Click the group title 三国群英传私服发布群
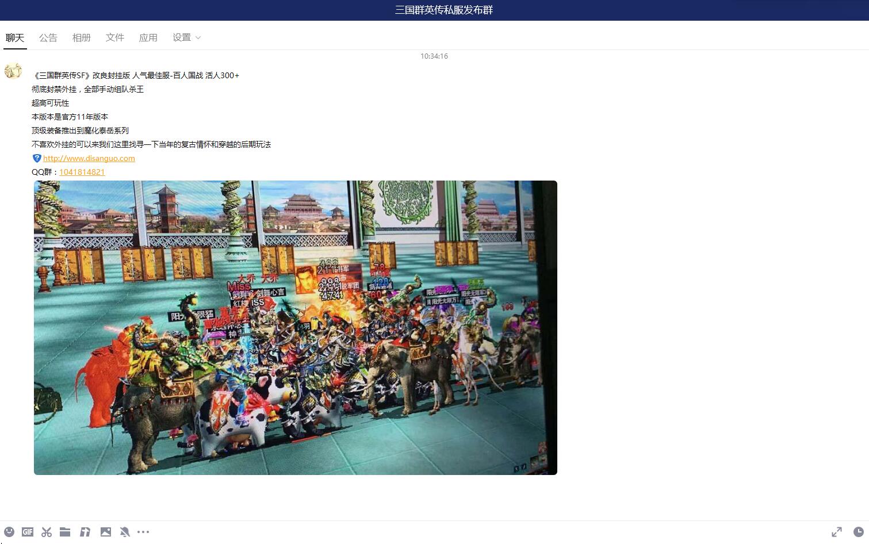Screen dimensions: 869x544 [444, 10]
